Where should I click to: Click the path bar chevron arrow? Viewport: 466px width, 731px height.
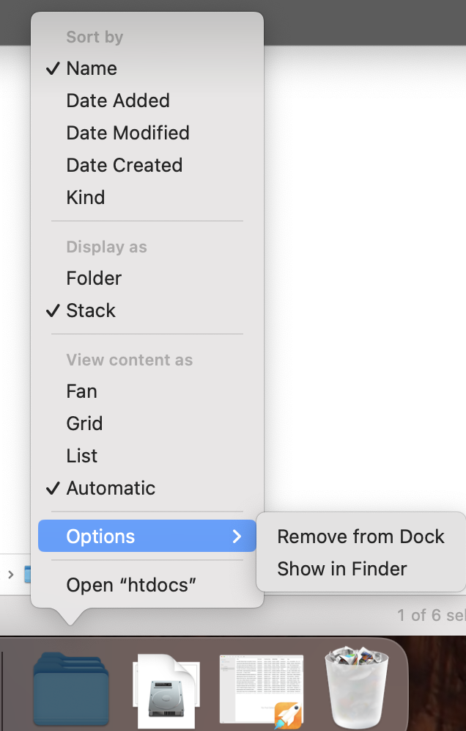10,574
